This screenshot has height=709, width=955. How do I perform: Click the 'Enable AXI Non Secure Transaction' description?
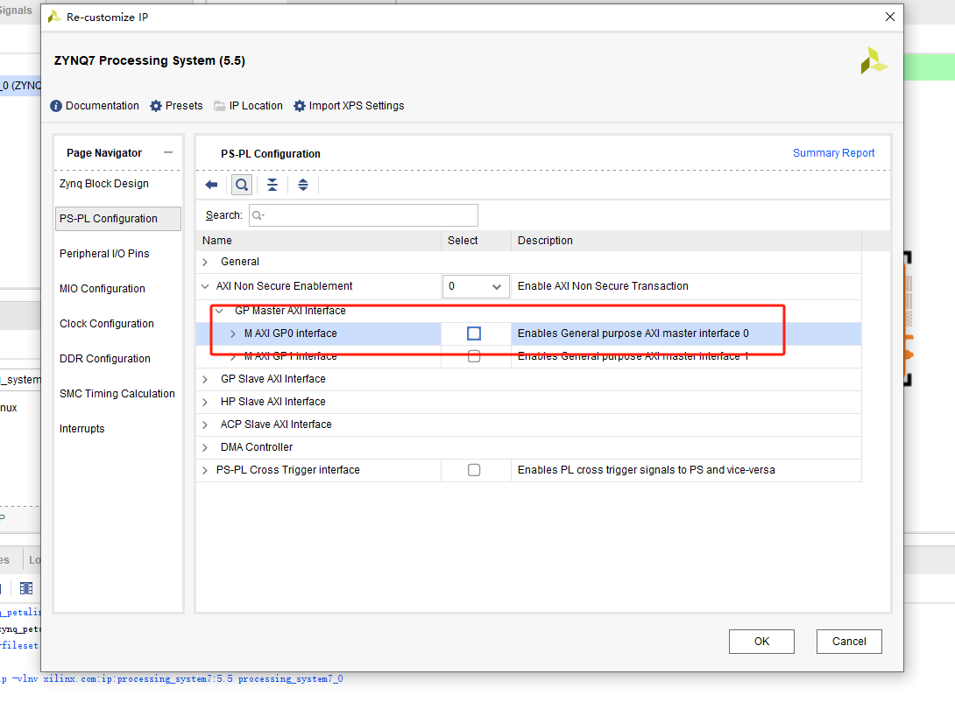point(603,286)
